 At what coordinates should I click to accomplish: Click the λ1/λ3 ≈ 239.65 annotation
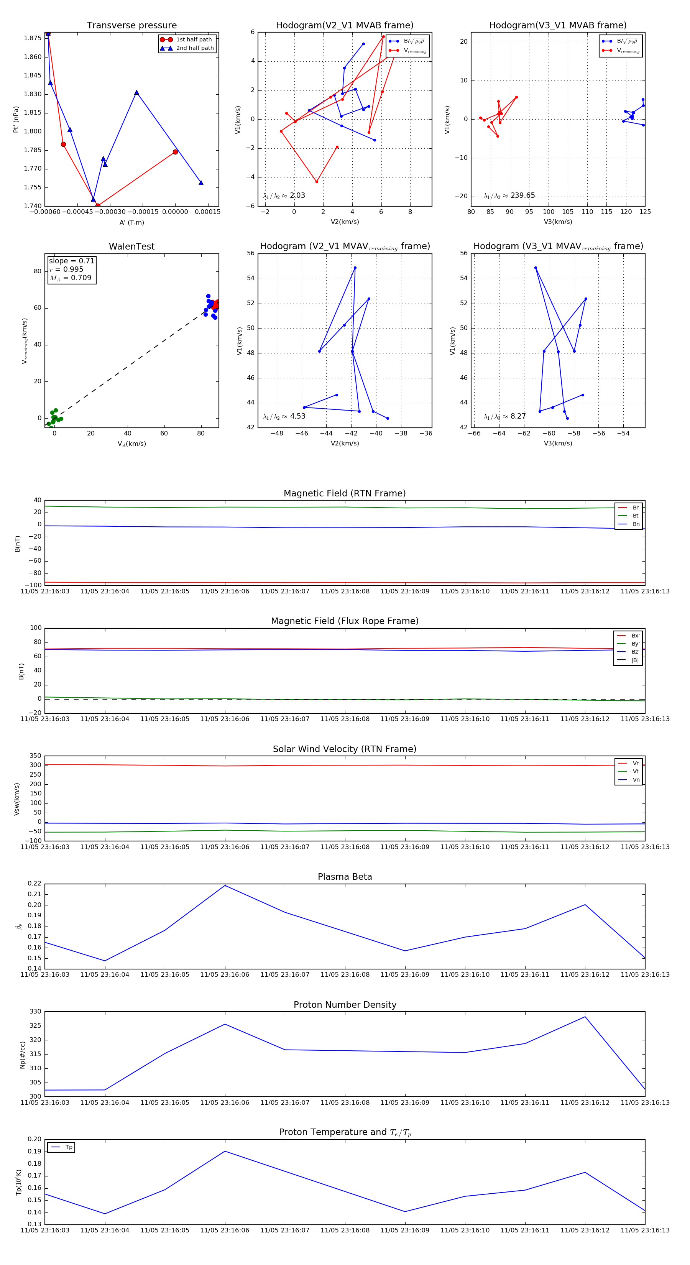509,195
